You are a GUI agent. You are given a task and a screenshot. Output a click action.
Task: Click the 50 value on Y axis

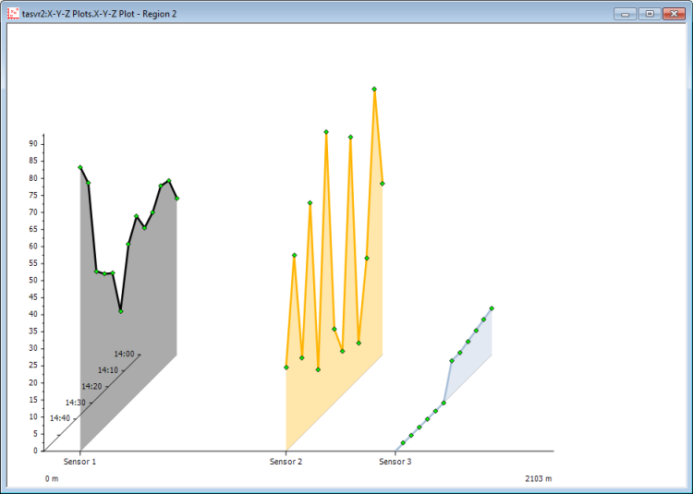coord(33,281)
